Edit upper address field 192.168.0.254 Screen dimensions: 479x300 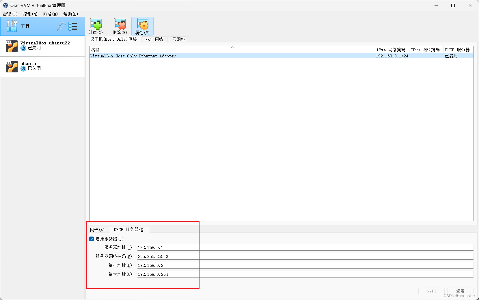point(305,274)
